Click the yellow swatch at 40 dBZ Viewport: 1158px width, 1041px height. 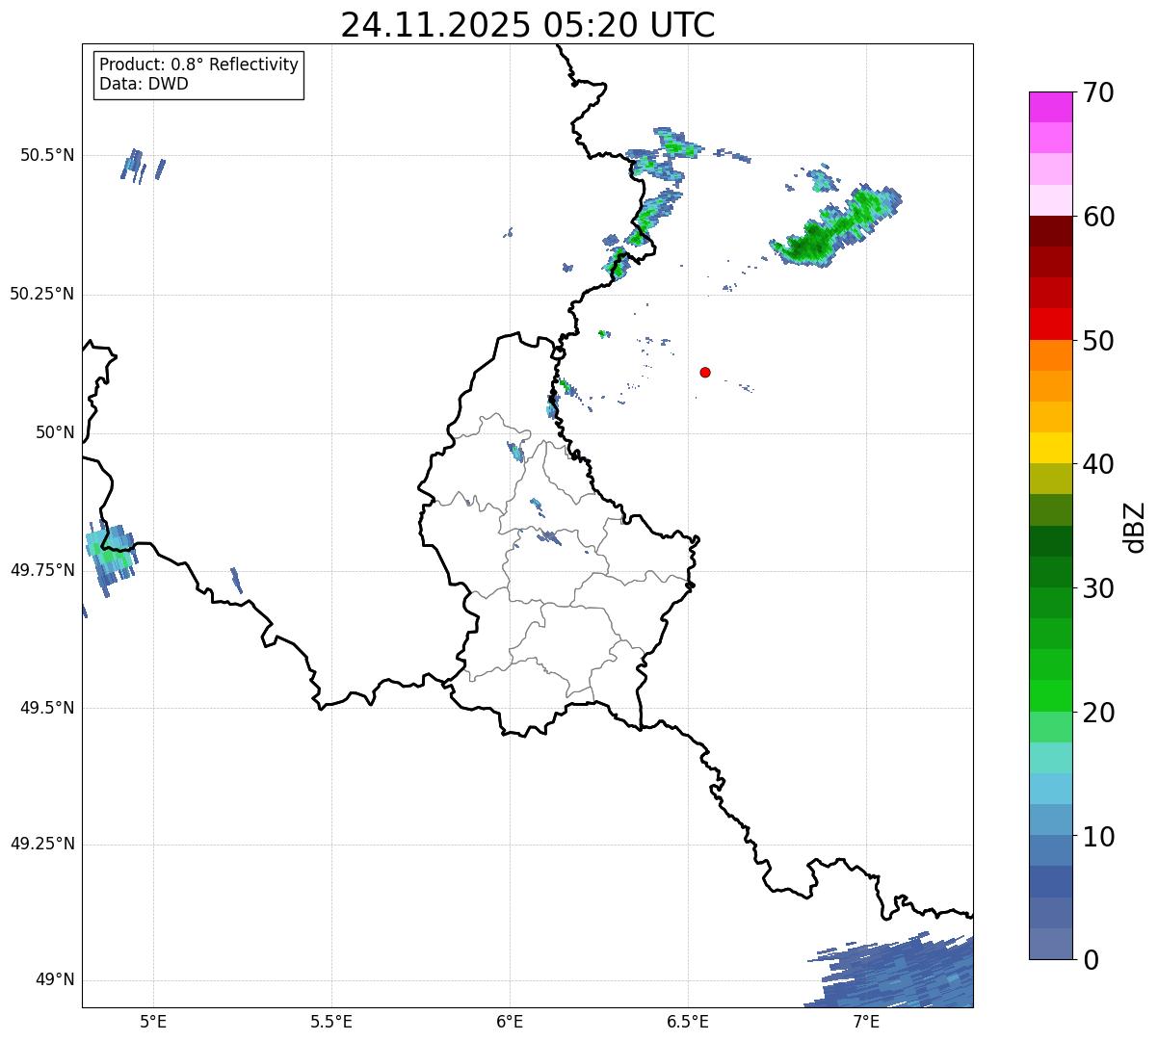coord(1050,448)
